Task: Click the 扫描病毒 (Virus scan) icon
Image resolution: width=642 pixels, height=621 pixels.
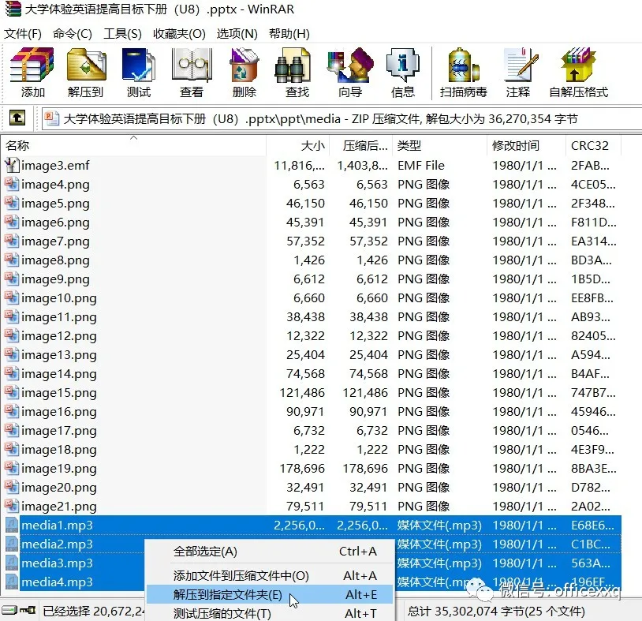Action: (464, 65)
